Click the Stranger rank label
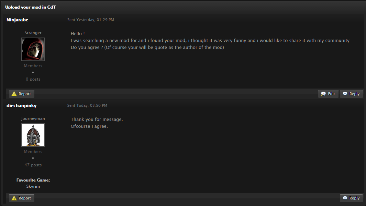The image size is (366, 206). (33, 33)
